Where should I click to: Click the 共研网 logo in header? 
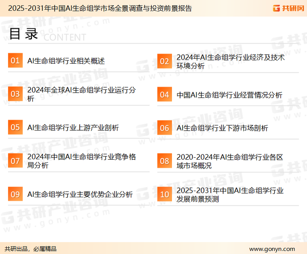289,8
